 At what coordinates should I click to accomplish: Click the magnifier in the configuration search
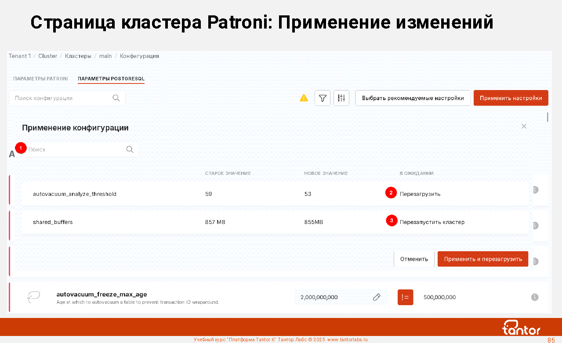point(116,98)
